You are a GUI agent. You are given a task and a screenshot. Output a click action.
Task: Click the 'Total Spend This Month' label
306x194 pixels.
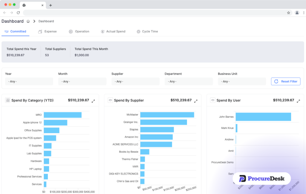[91, 49]
